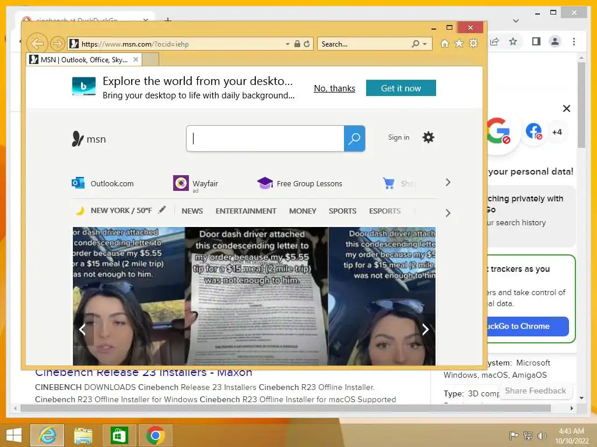Open Internet Explorer home page icon

[445, 43]
